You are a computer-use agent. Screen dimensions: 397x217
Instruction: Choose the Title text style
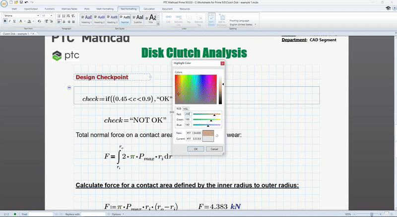tap(151, 18)
